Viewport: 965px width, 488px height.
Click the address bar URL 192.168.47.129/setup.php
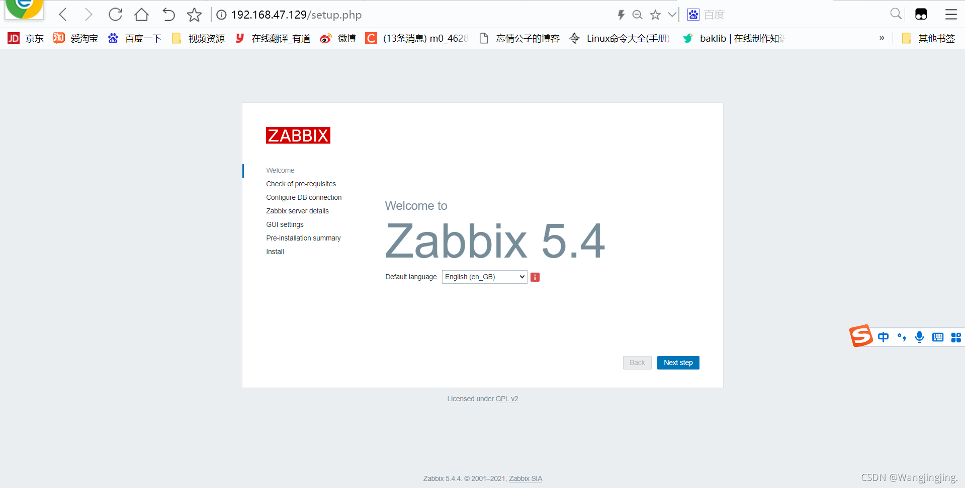coord(296,15)
